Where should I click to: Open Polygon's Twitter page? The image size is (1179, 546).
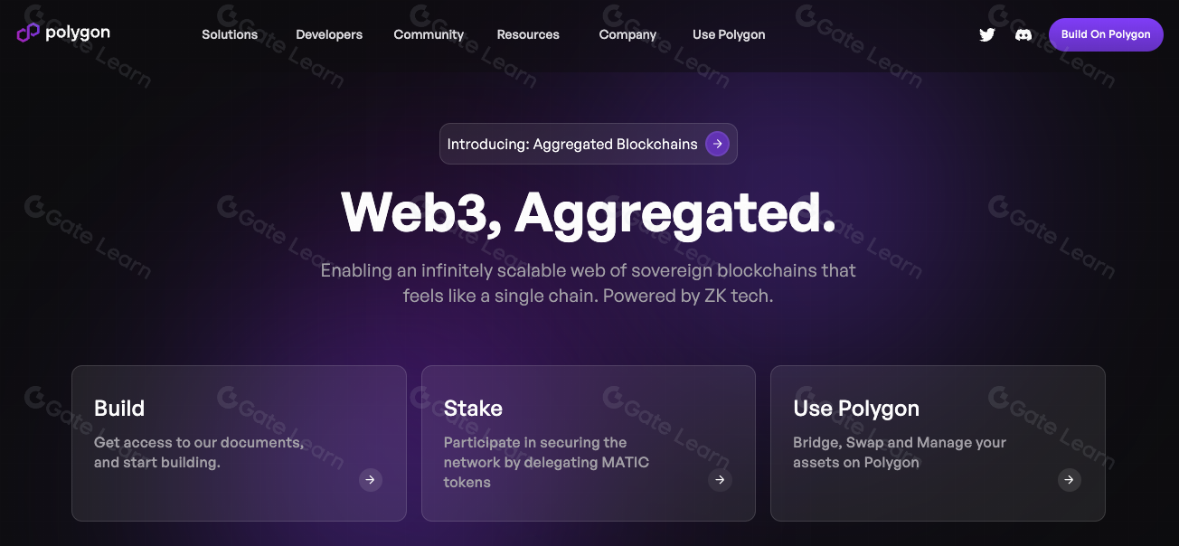[x=986, y=34]
